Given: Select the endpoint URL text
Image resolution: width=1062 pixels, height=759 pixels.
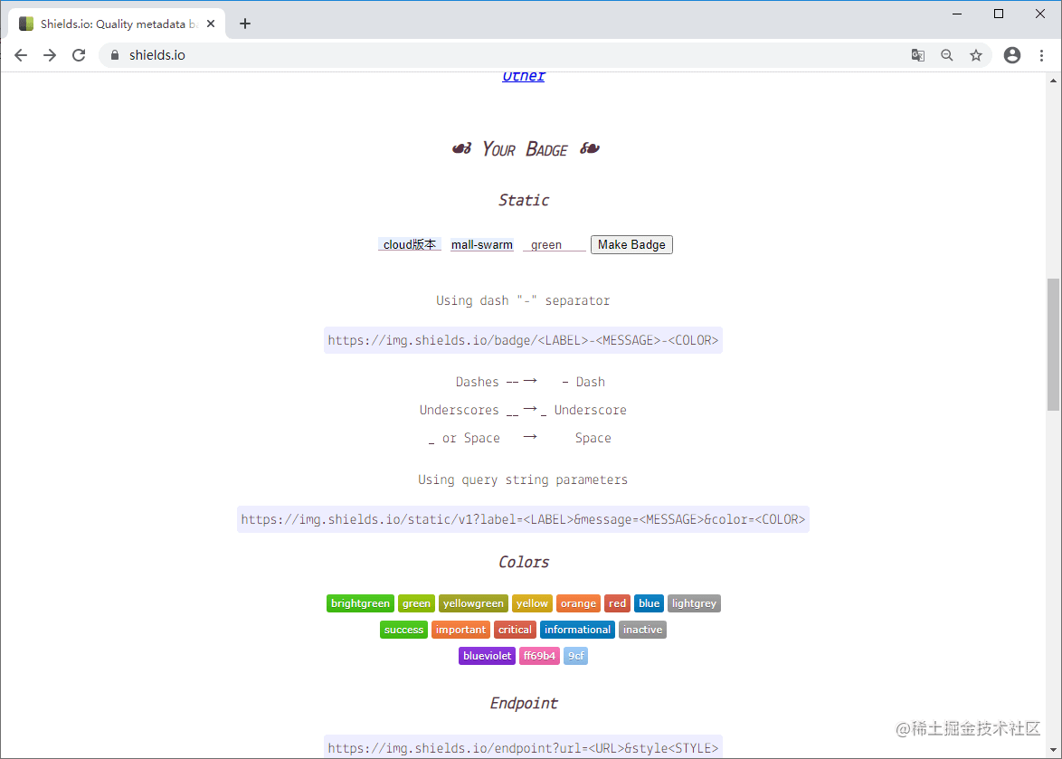Looking at the screenshot, I should tap(523, 747).
